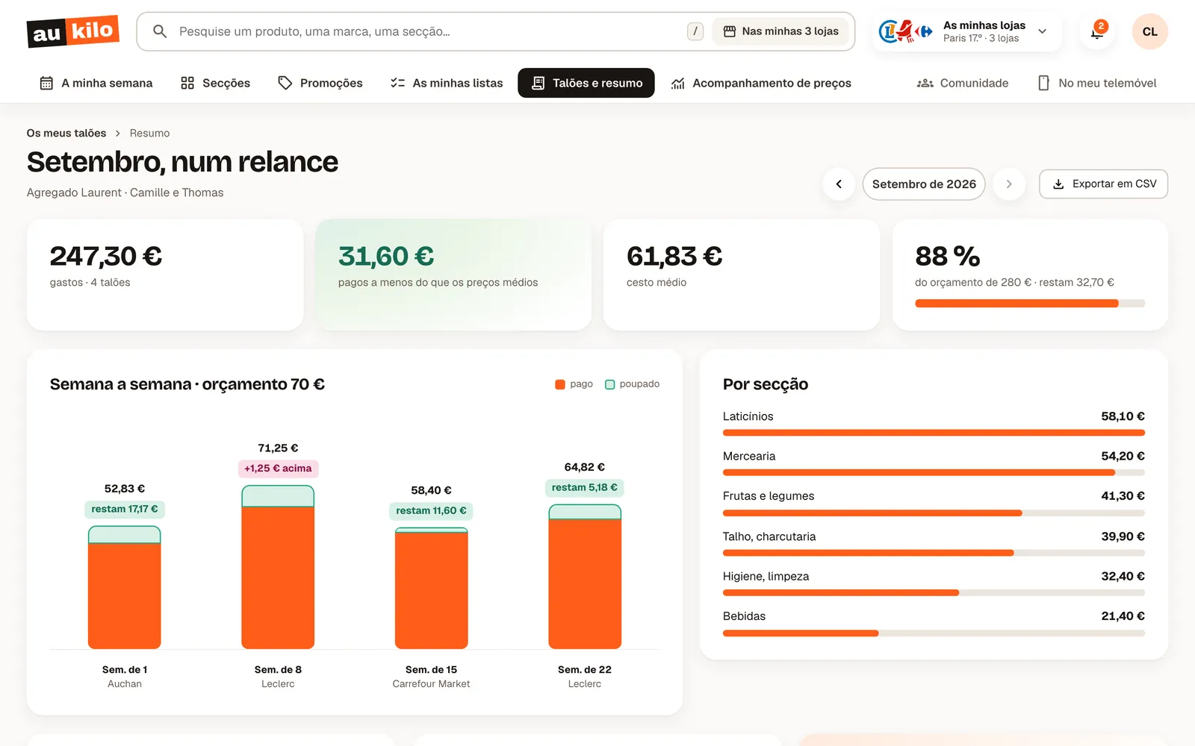The width and height of the screenshot is (1195, 746).
Task: Click the au kilo logo
Action: (72, 31)
